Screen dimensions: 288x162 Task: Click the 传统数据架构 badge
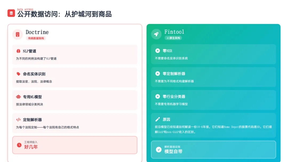pos(36,38)
